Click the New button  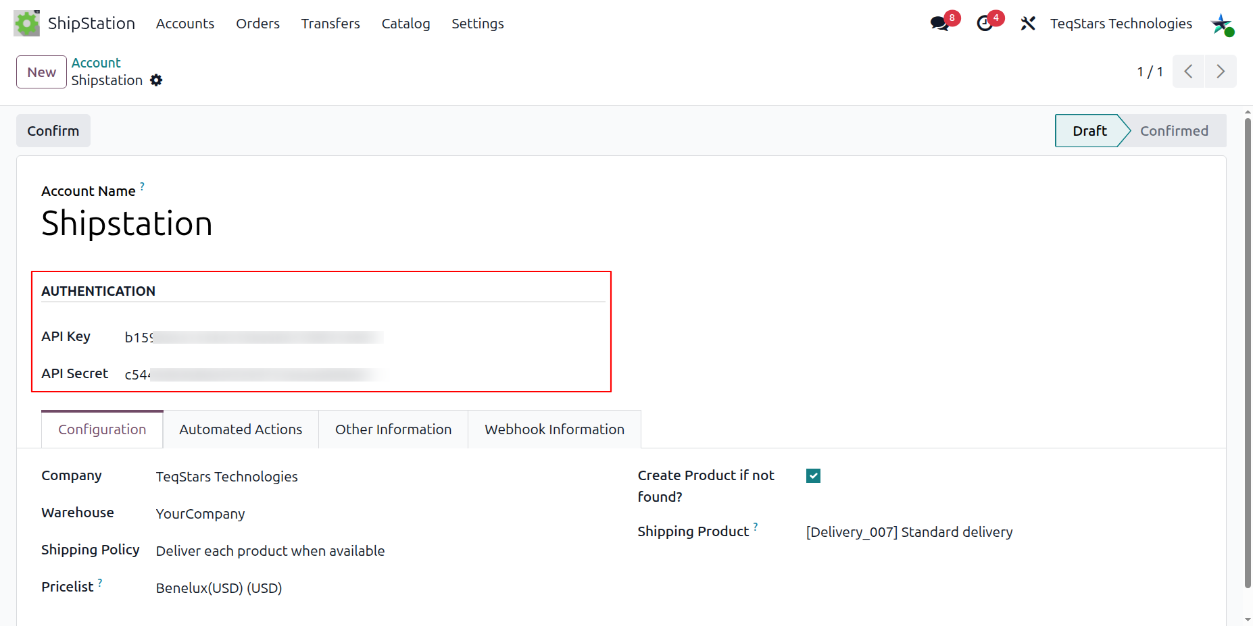point(41,72)
